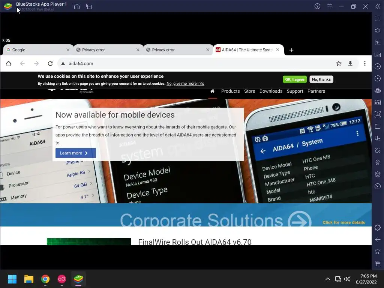Toggle fullscreen mode in sidebar
This screenshot has height=288, width=384.
pos(378,18)
